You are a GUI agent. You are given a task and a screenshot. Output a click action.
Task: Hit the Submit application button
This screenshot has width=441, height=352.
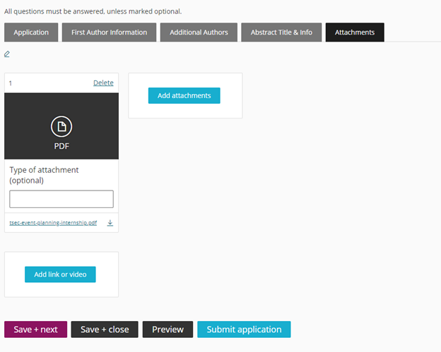[x=244, y=329]
